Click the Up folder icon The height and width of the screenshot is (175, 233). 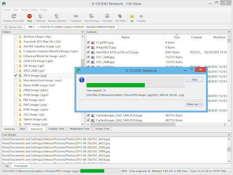click(132, 16)
